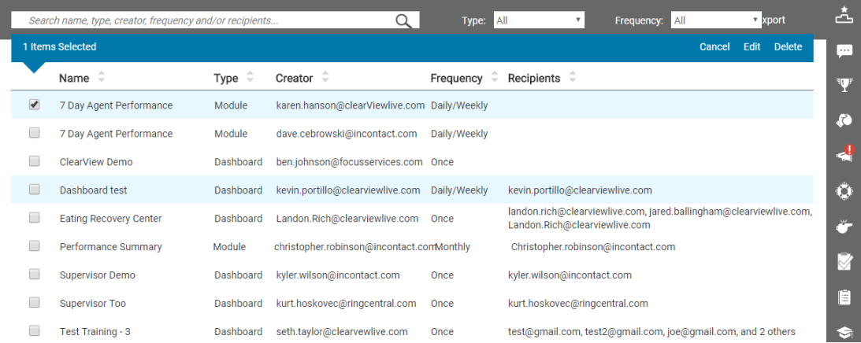Click kyler.wilson@incontact.com creator cell
Screen dimensions: 861x343
click(x=338, y=275)
